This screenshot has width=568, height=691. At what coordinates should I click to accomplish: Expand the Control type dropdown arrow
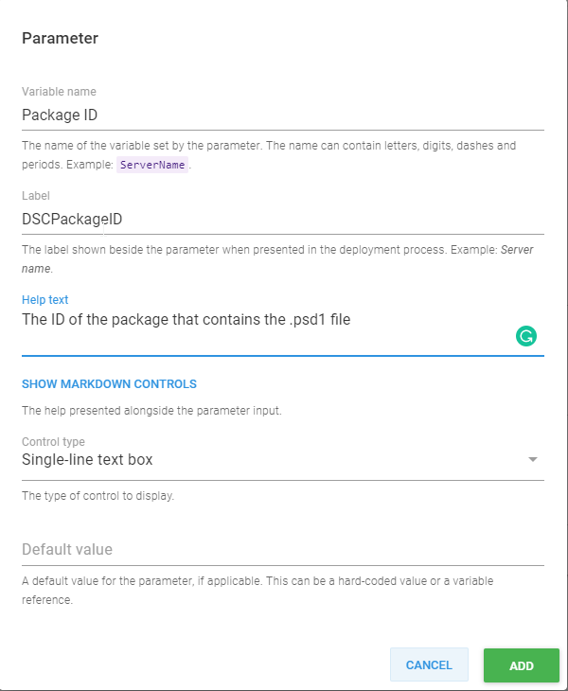[533, 460]
